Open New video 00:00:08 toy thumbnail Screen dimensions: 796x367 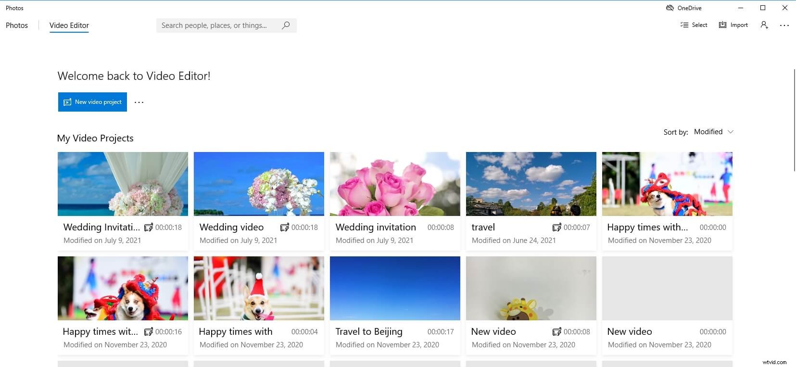pos(531,288)
